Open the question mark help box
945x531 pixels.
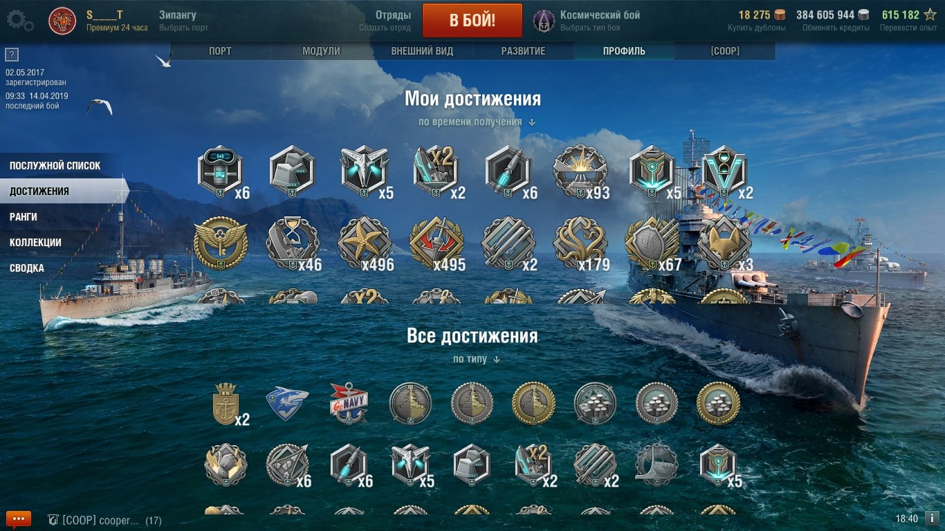coord(11,55)
